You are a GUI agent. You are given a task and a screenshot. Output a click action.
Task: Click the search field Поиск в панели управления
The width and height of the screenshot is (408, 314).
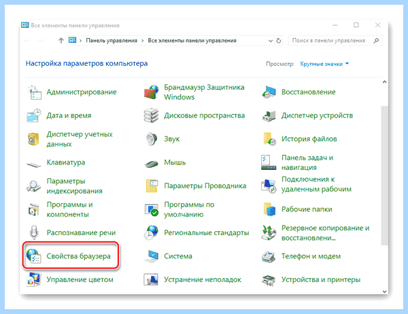coord(335,41)
